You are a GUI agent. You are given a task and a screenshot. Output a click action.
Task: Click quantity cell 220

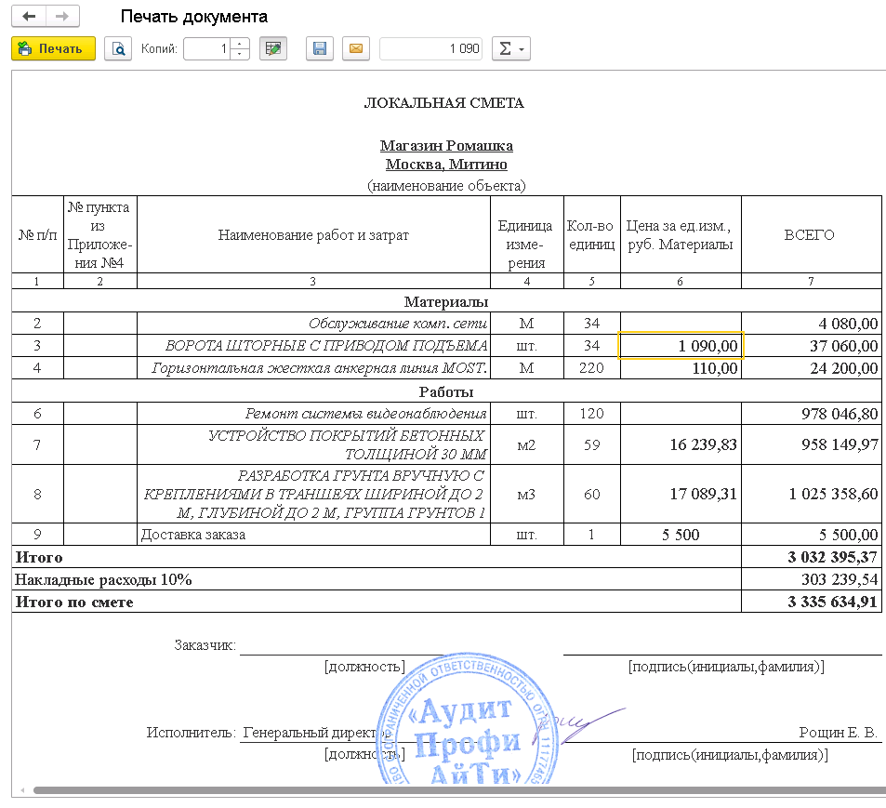pyautogui.click(x=591, y=368)
